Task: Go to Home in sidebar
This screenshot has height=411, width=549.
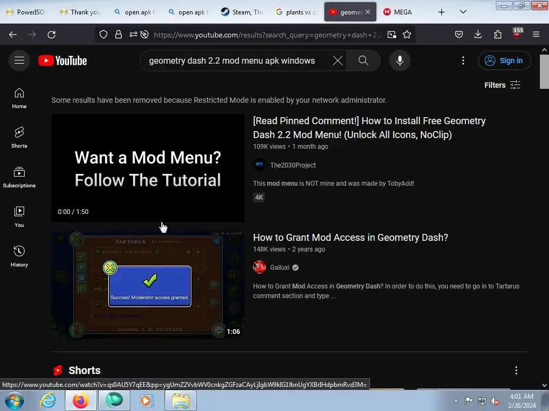Action: [19, 98]
